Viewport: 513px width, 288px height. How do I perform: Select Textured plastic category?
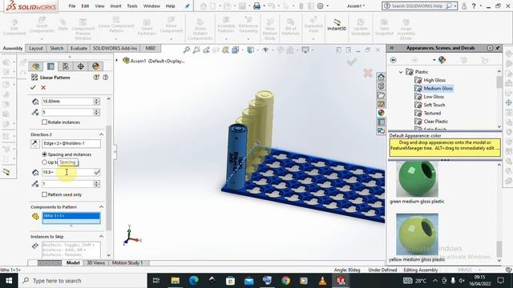(432, 114)
